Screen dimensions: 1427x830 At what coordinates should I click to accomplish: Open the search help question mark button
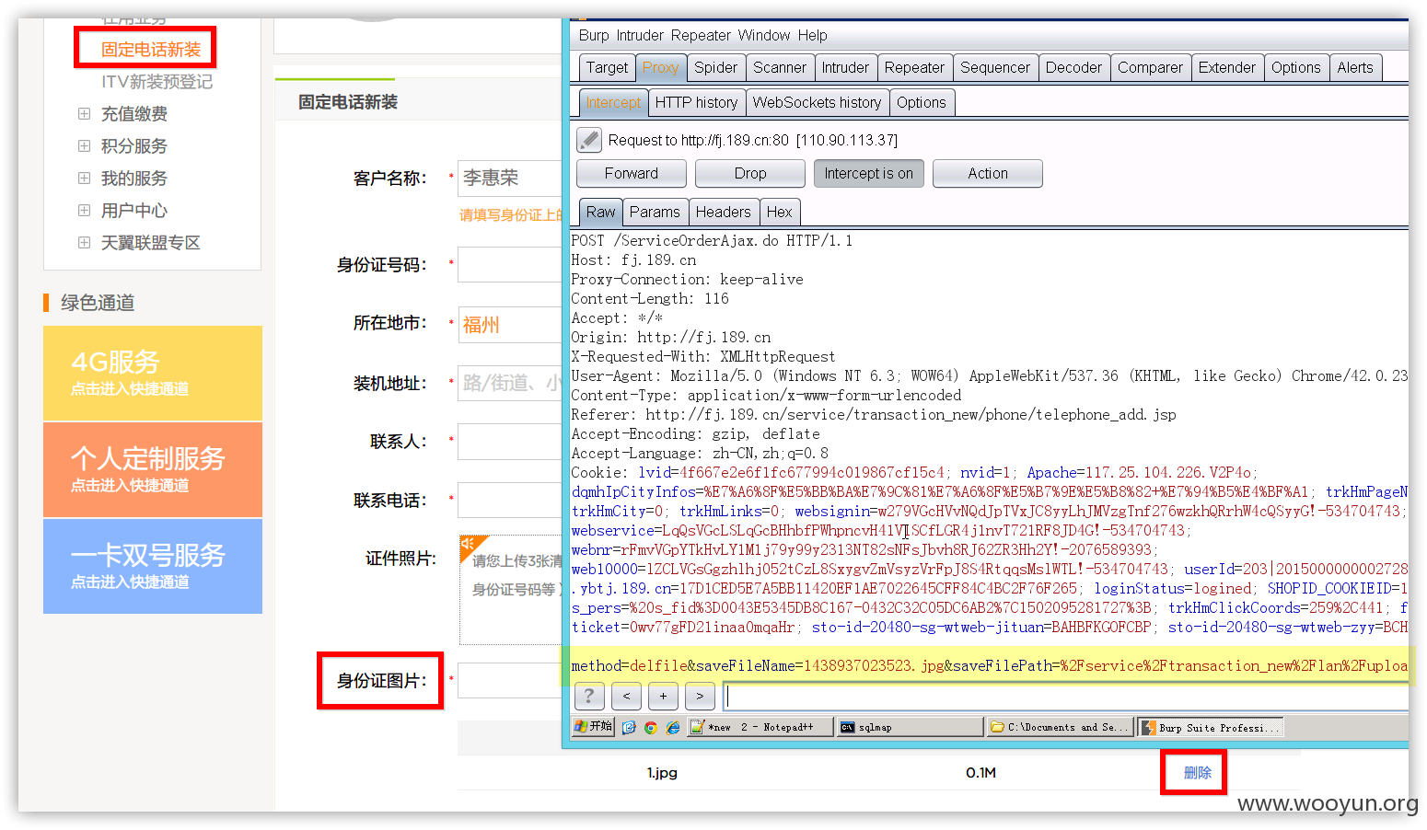[x=589, y=696]
